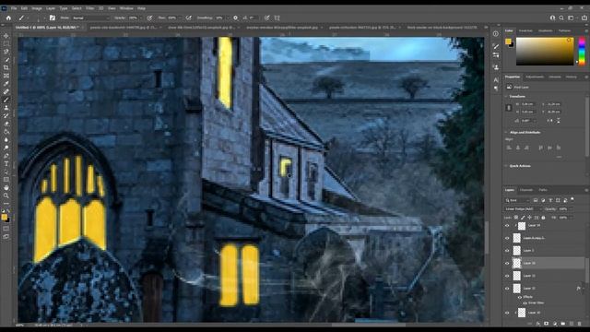Open the File menu
The width and height of the screenshot is (590, 332).
tap(14, 8)
